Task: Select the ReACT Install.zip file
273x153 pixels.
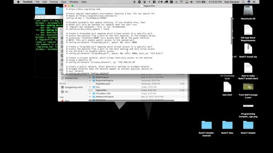Action: (248, 48)
